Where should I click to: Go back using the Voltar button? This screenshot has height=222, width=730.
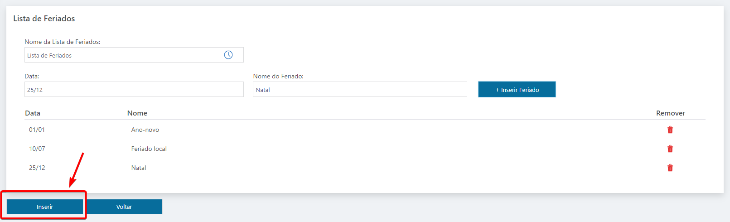tap(124, 207)
